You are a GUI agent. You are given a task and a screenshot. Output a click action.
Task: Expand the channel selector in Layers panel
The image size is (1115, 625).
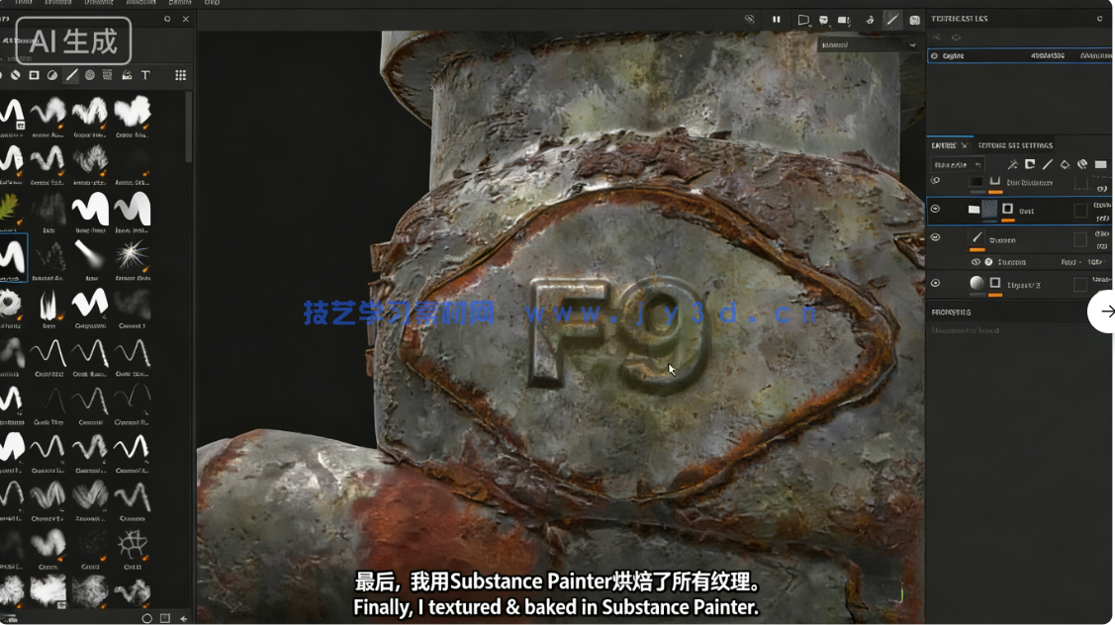[x=958, y=163]
